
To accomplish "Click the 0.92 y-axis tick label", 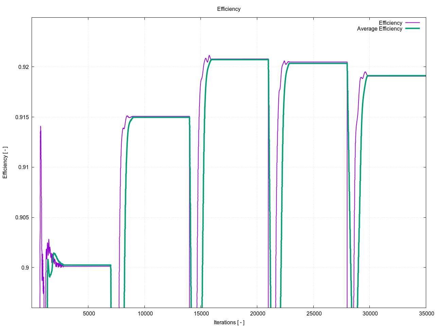I will (23, 67).
